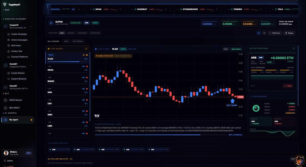Select GRAIL in Live Radar
The image size is (306, 167).
pyautogui.click(x=68, y=69)
